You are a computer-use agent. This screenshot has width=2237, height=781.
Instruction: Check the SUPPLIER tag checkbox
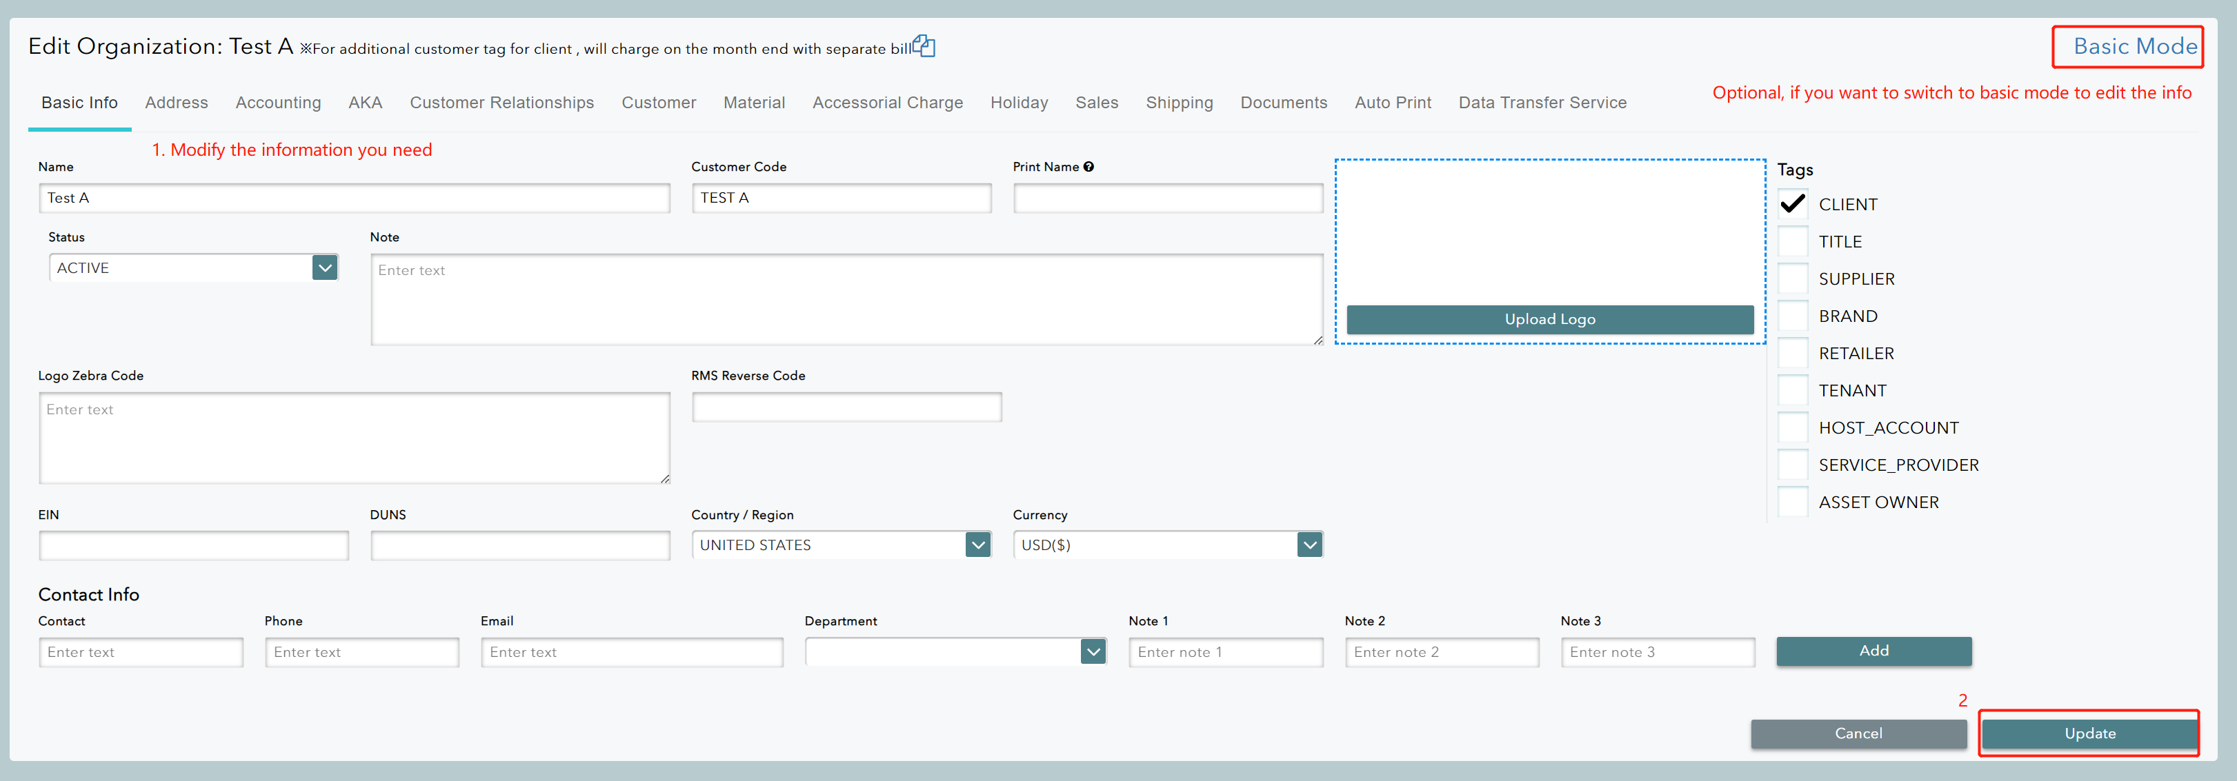point(1792,278)
